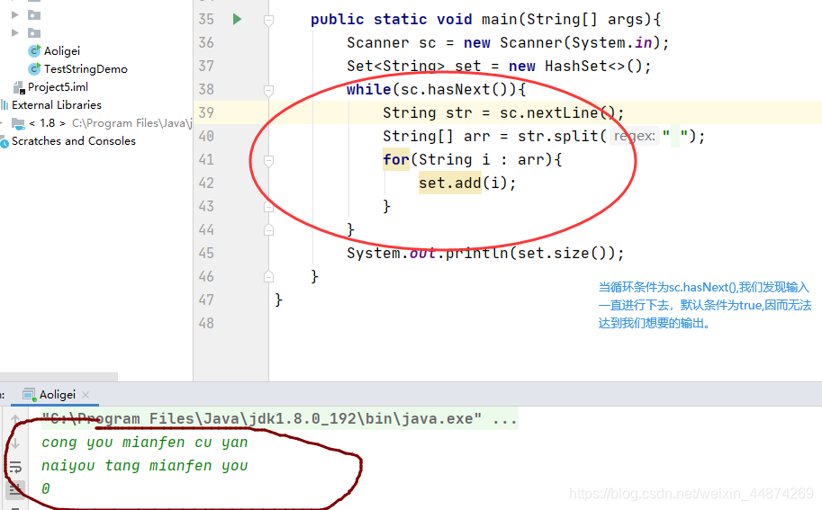Screen dimensions: 822x510
Task: Expand External Libraries node
Action: point(57,104)
